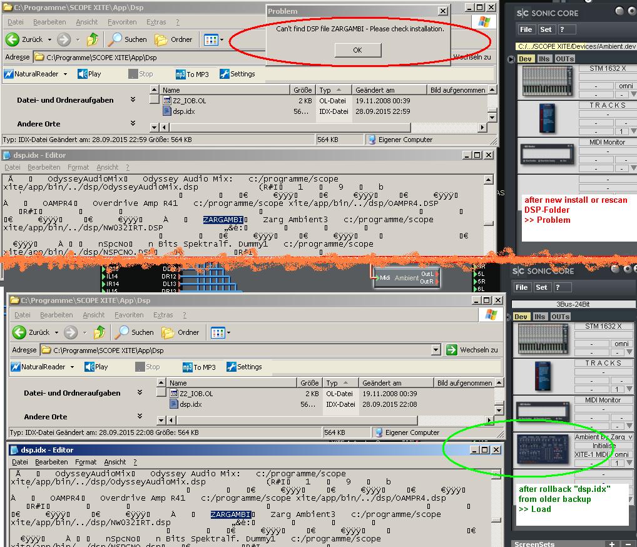Select TRACKS device thumbnail in upper Sonic Core panel
This screenshot has height=547, width=637.
click(x=548, y=118)
